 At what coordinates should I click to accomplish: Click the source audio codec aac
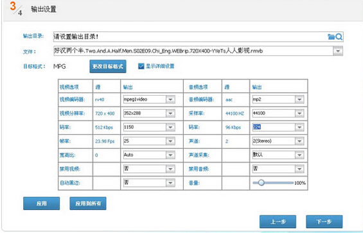229,99
